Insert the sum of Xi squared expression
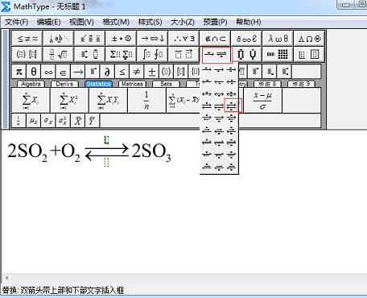Image resolution: width=367 pixels, height=298 pixels. pyautogui.click(x=69, y=100)
